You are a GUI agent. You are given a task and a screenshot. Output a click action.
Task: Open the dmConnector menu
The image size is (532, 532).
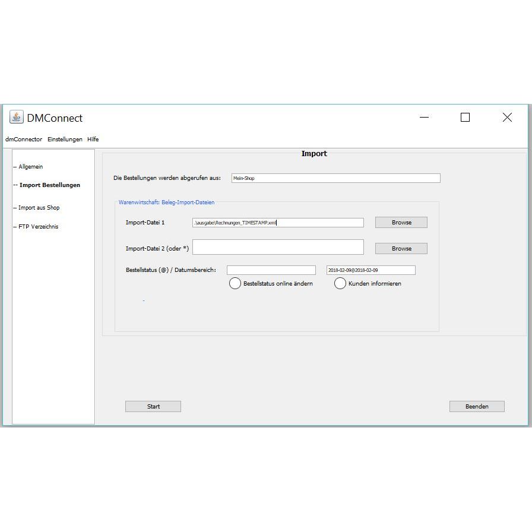point(24,140)
